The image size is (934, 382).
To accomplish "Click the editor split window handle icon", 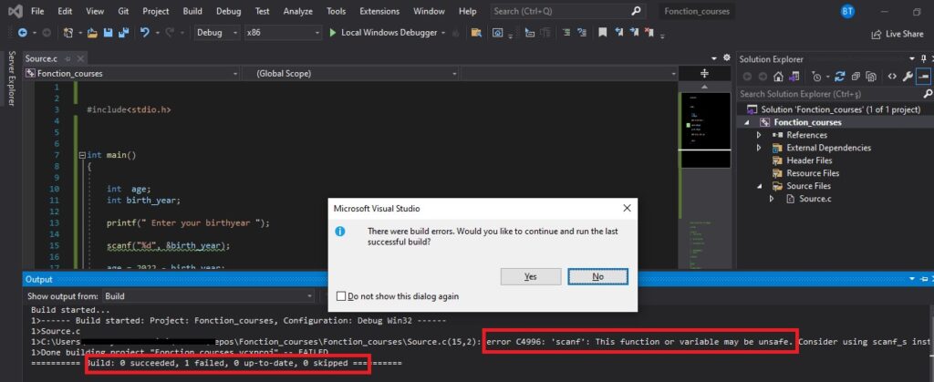I will 704,73.
